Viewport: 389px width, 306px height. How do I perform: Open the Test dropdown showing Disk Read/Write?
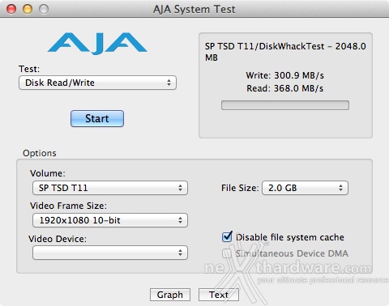pyautogui.click(x=97, y=83)
